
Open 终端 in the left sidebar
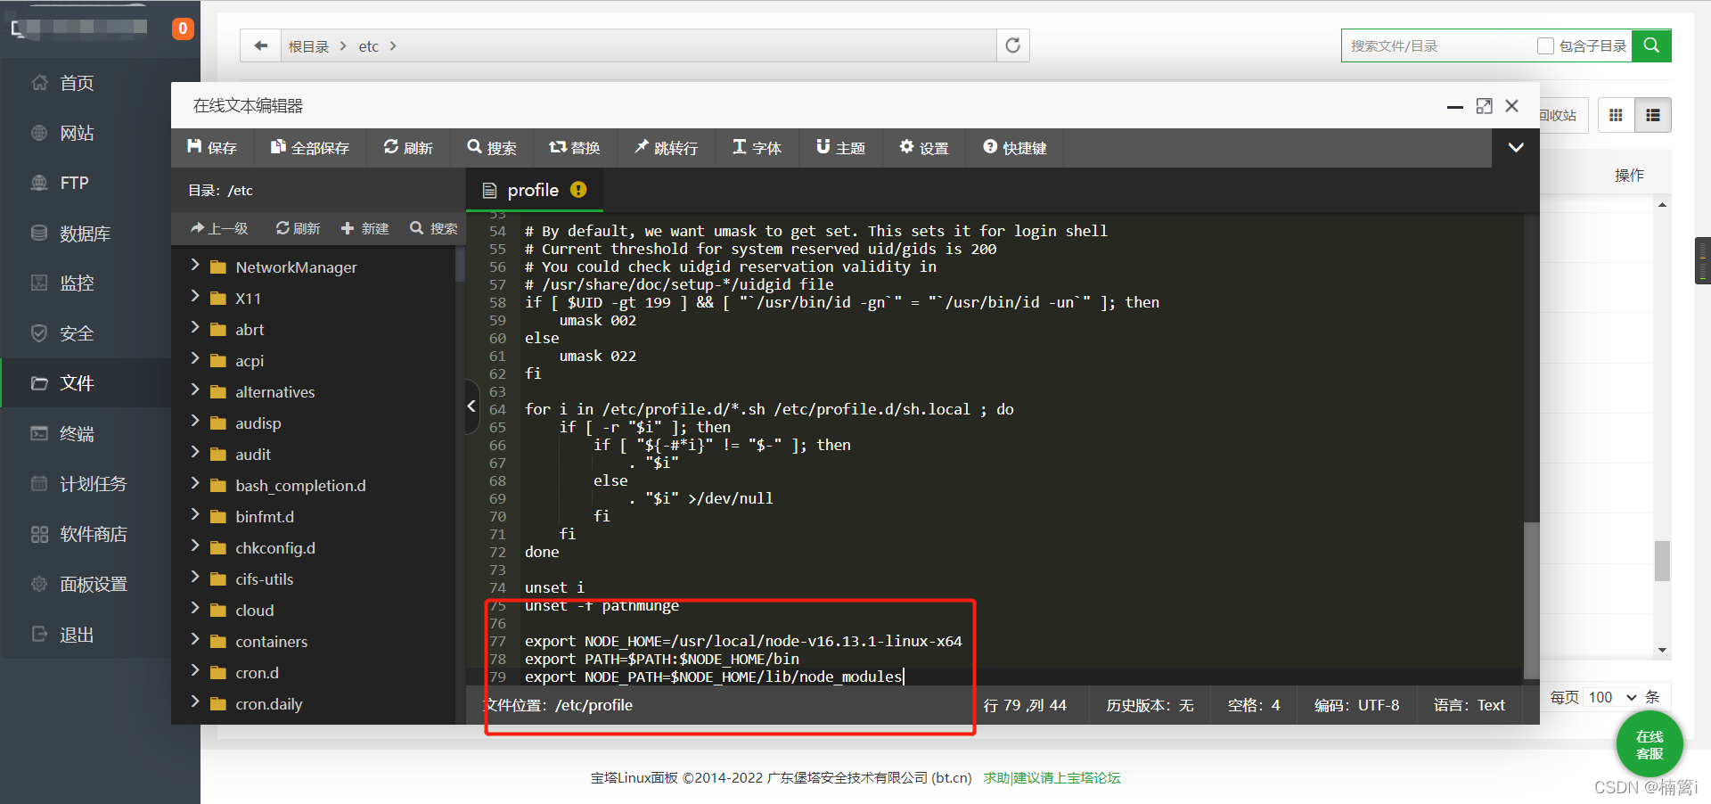click(77, 434)
